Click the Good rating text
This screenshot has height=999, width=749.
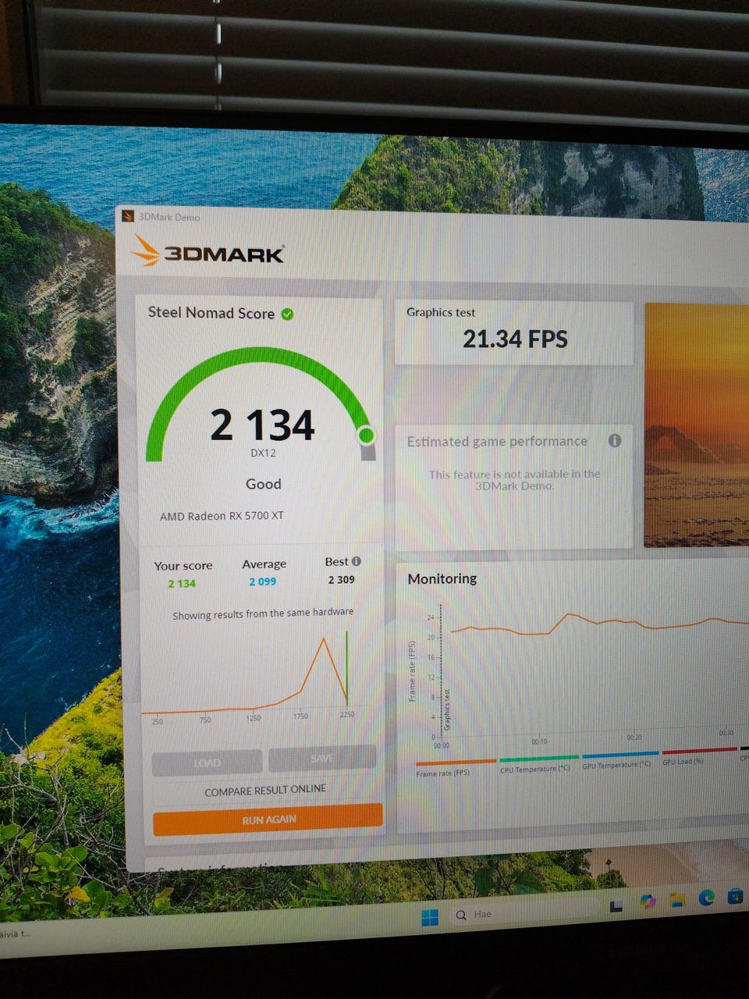263,484
